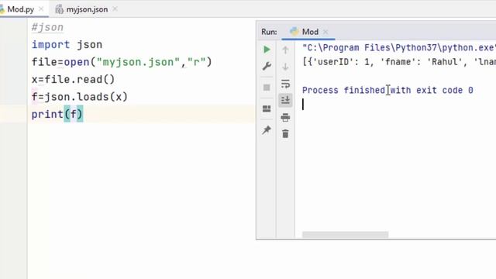Close the myjson.json editor tab
This screenshot has height=279, width=496.
click(x=115, y=9)
